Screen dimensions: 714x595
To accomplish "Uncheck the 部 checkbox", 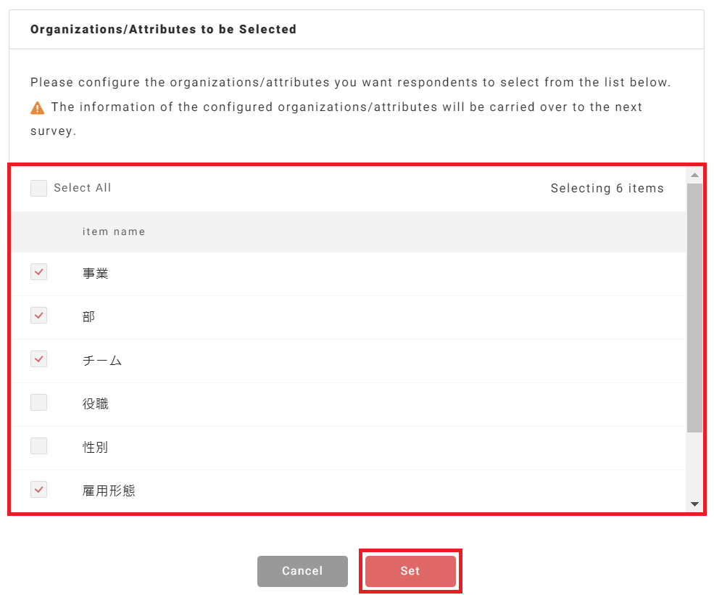I will pos(38,316).
